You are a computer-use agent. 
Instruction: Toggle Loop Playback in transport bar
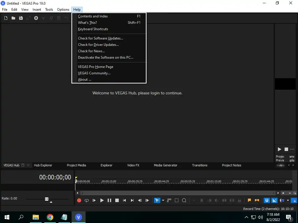click(87, 200)
